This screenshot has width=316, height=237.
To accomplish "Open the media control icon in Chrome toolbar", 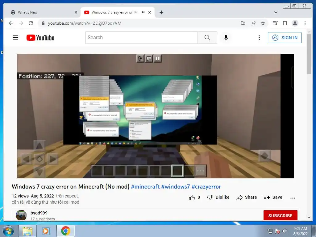I will click(275, 23).
